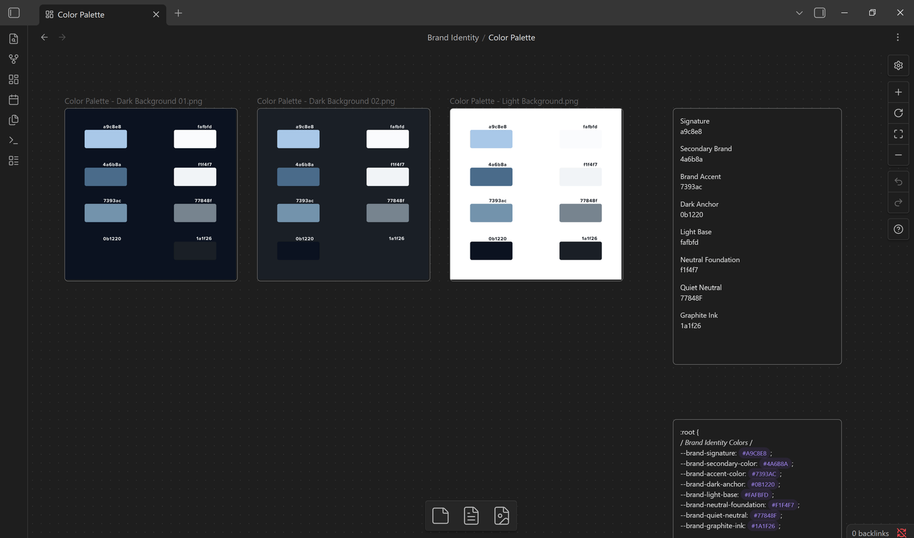Viewport: 914px width, 538px height.
Task: Zoom out of the canvas
Action: tap(898, 155)
